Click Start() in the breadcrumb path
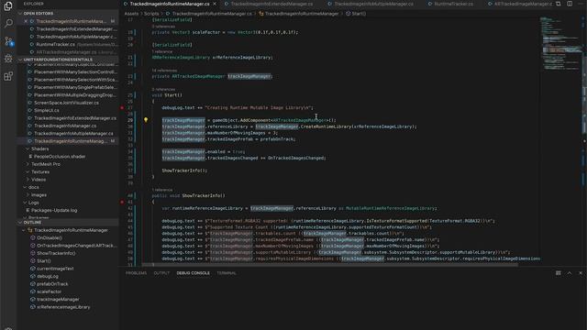587x330 pixels. [x=359, y=14]
